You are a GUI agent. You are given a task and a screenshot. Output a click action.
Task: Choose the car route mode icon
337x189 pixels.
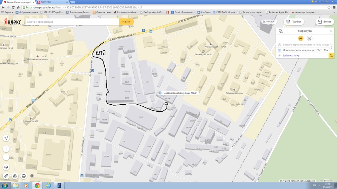301,38
